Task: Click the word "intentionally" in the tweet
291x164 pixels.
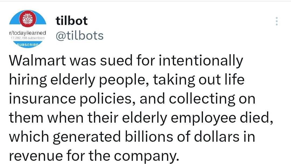Action: tap(201, 61)
